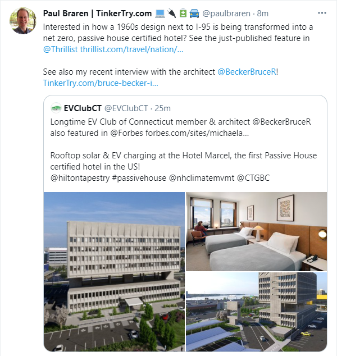337x356 pixels.
Task: Open the thrillist.com/travel/nation link
Action: pyautogui.click(x=131, y=49)
